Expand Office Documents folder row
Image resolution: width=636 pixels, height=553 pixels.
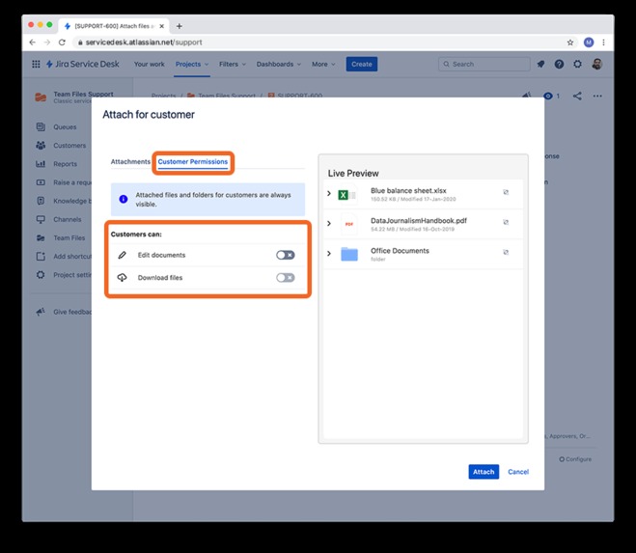pyautogui.click(x=329, y=254)
